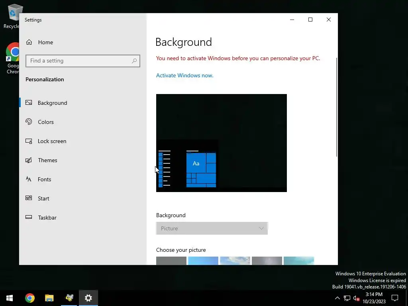Screen dimensions: 408x306
Task: Click the Colors palette icon in sidebar
Action: pos(29,122)
